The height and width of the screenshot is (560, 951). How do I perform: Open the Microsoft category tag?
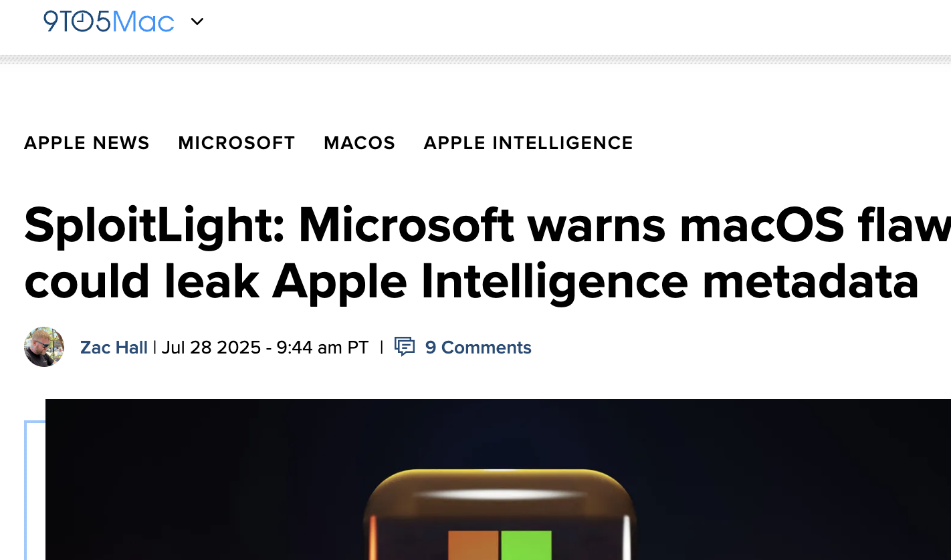[x=237, y=143]
